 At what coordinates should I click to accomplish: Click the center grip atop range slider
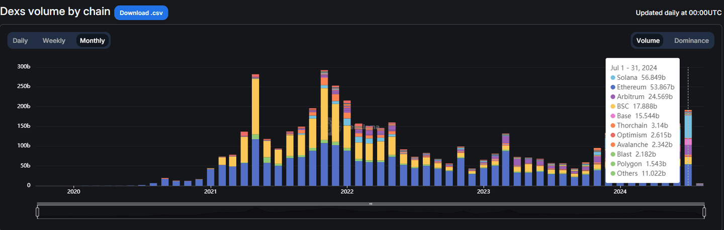[371, 204]
